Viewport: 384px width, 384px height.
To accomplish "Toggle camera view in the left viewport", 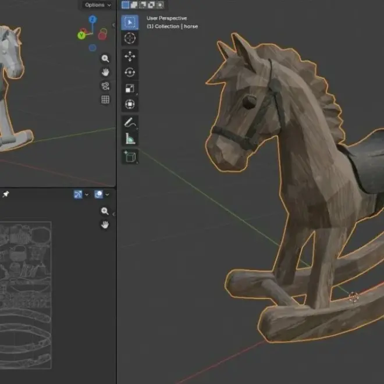I will coord(105,86).
